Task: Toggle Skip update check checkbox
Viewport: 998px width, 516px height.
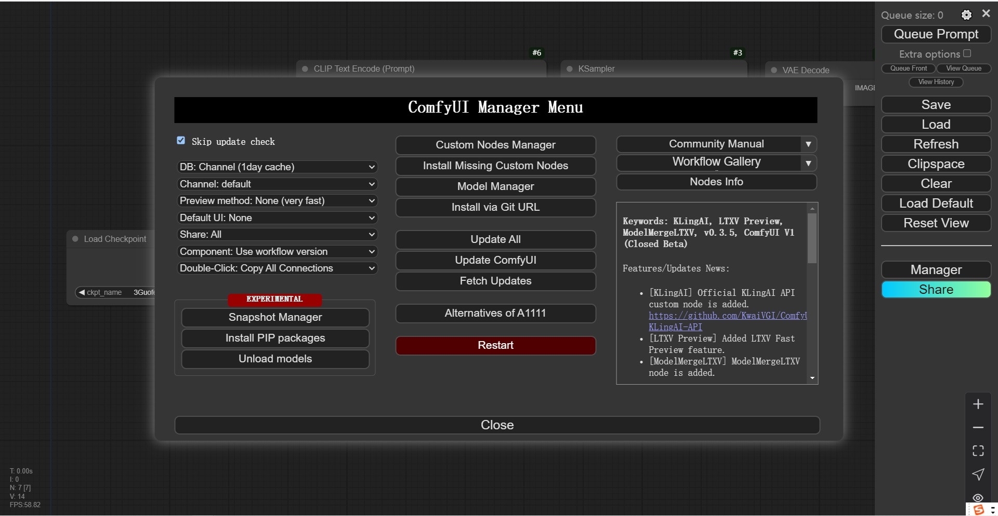Action: click(181, 141)
